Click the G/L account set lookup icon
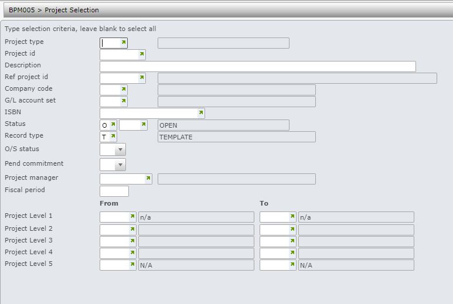 124,101
